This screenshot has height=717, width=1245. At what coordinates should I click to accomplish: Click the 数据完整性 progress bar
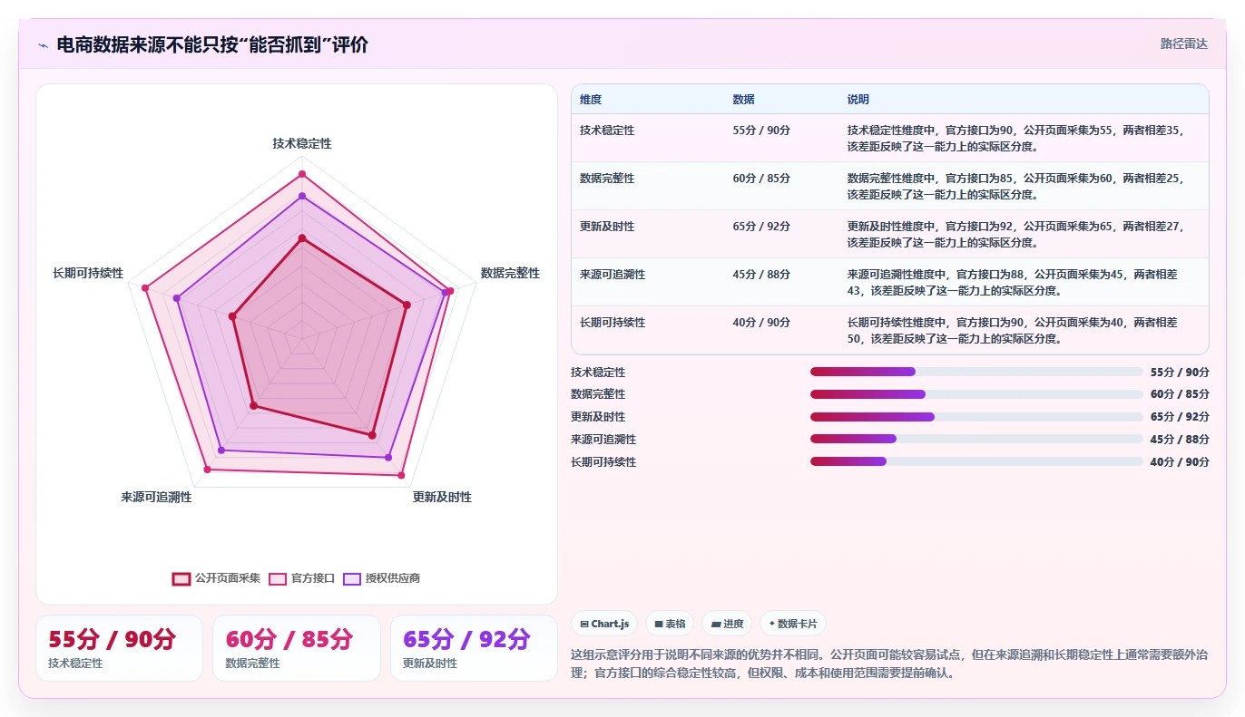(976, 394)
